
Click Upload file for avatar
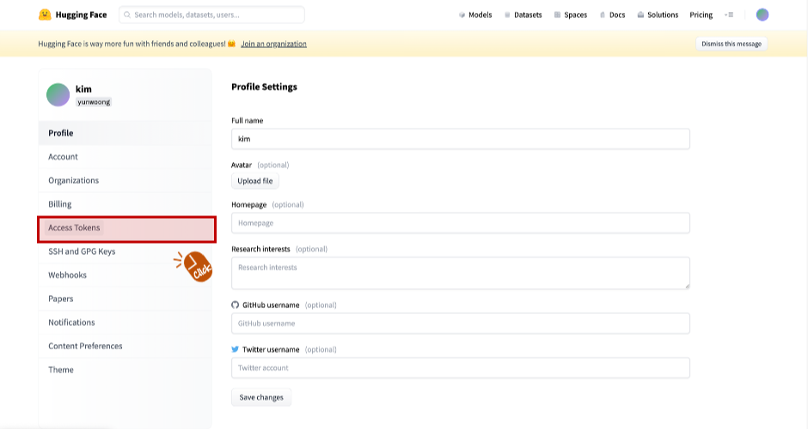pyautogui.click(x=255, y=181)
